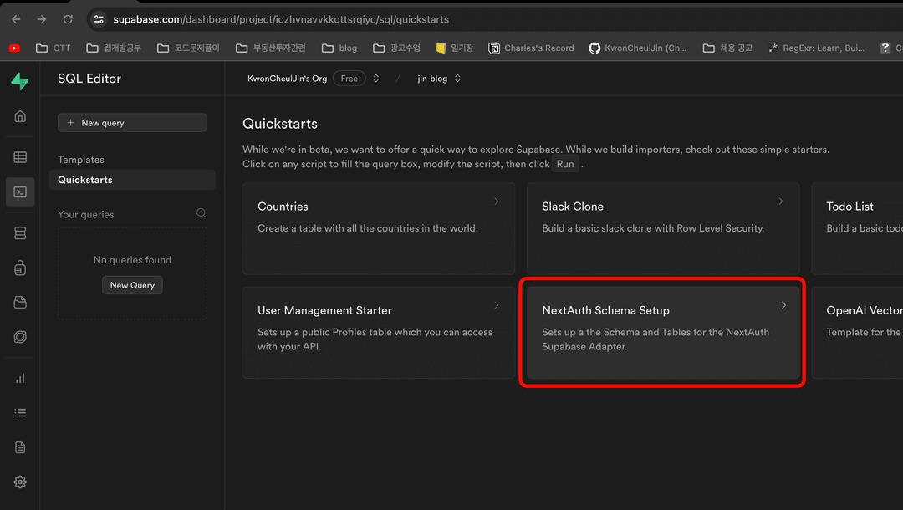903x510 pixels.
Task: Click the SQL Editor title text
Action: [x=89, y=79]
